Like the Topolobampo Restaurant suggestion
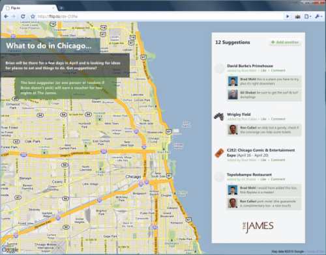Screen dimensions: 326x255 pyautogui.click(x=263, y=179)
